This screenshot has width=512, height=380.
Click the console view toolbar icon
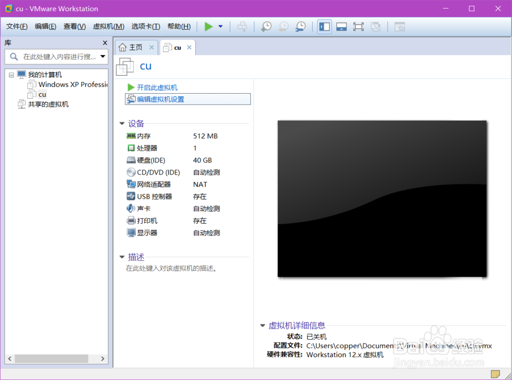click(x=400, y=27)
